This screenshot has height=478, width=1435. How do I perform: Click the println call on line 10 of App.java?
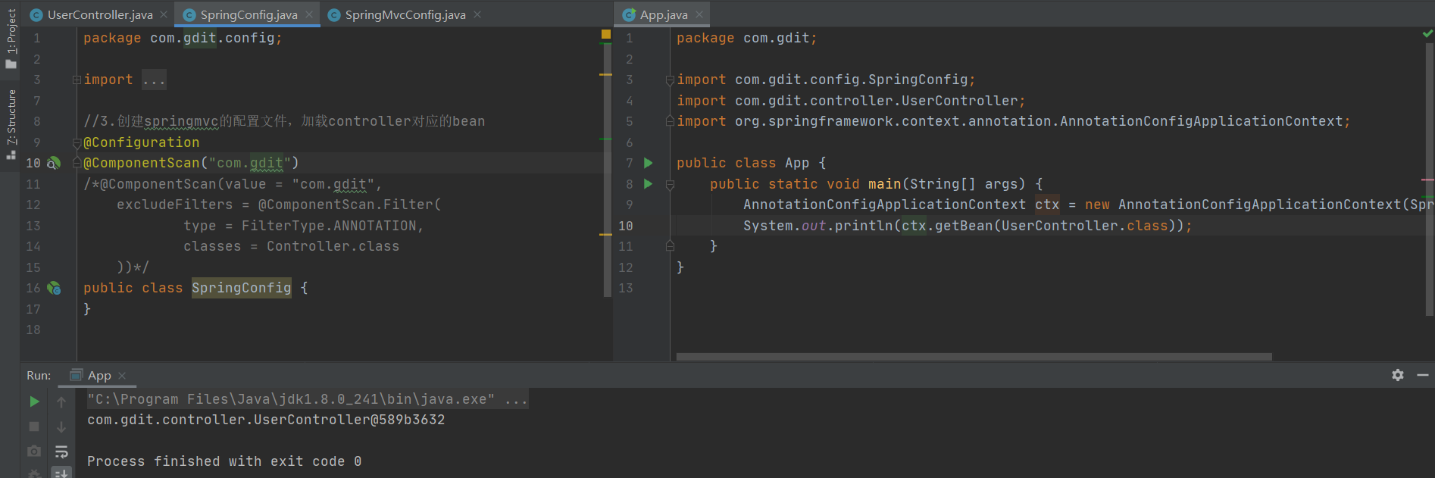pos(864,226)
